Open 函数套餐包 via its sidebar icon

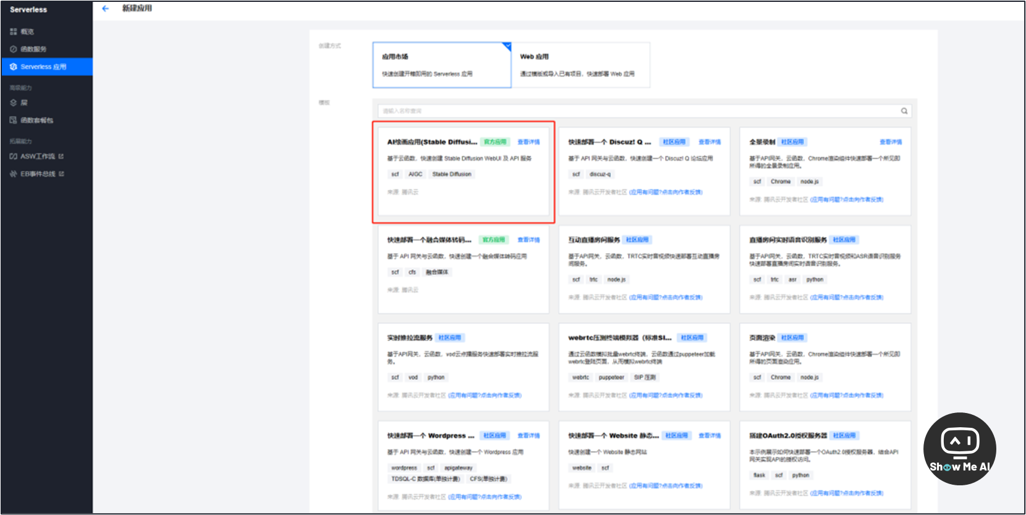[x=14, y=120]
